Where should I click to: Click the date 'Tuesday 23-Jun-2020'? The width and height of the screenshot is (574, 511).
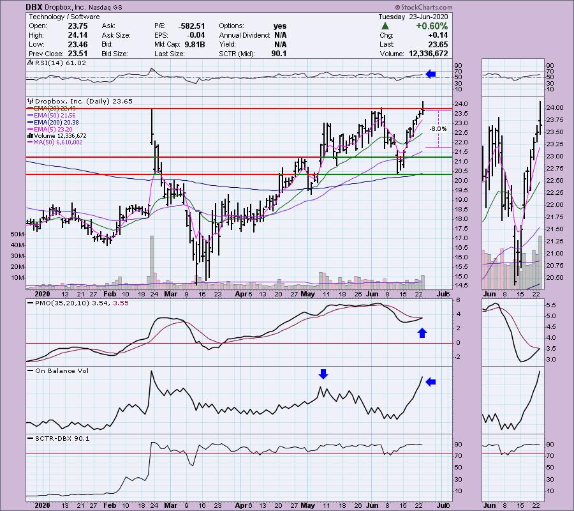[x=413, y=17]
